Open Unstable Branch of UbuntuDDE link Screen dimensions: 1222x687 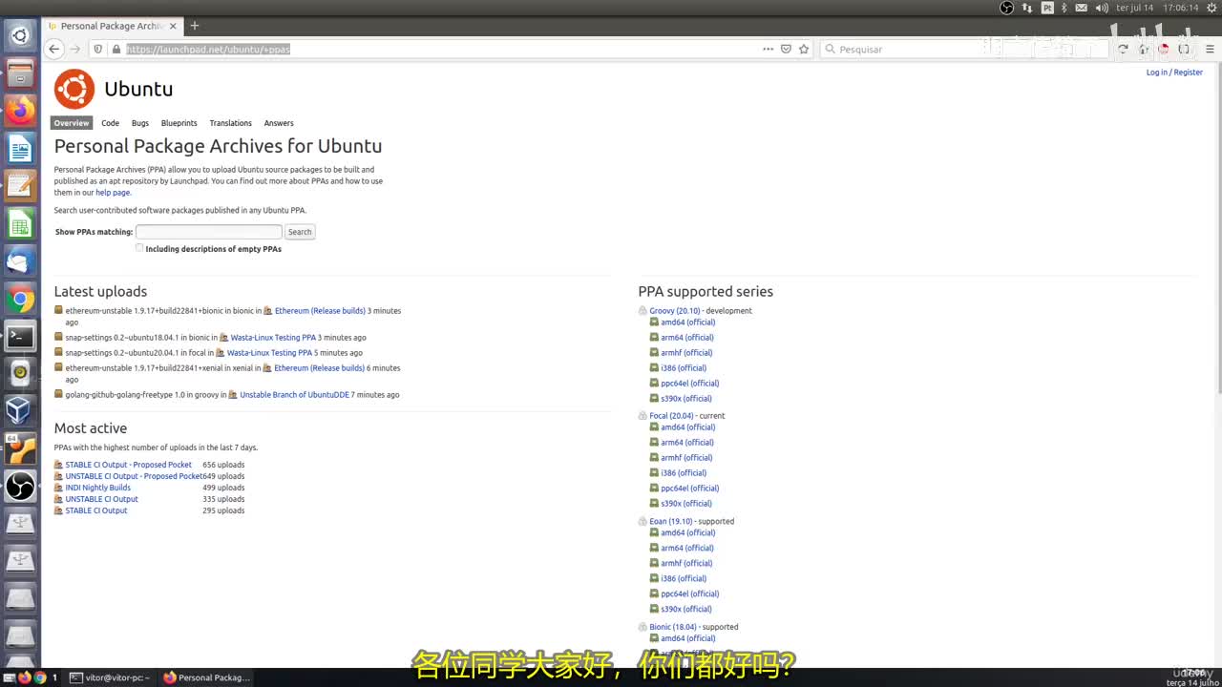pos(294,395)
